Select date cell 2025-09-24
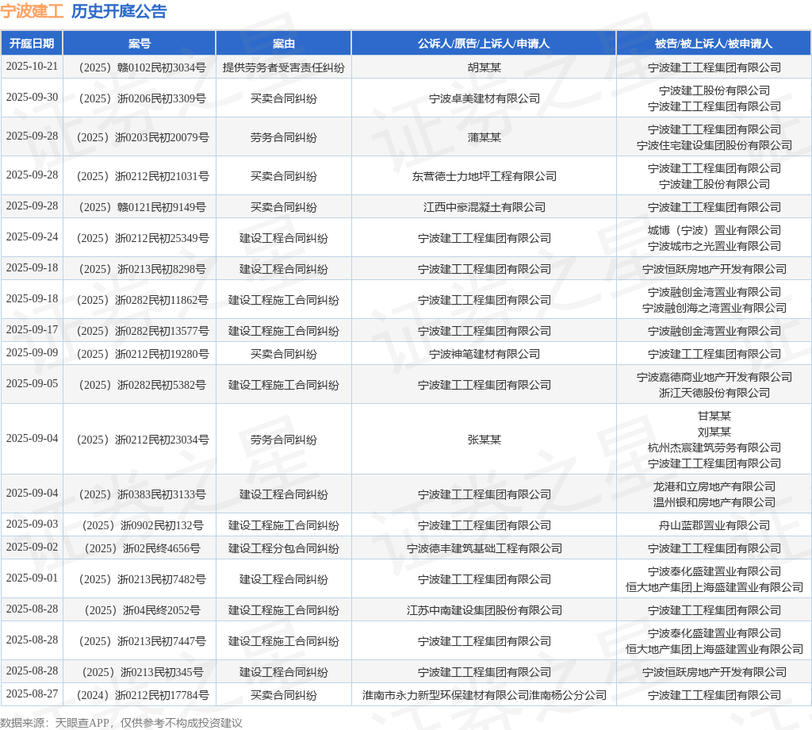812x730 pixels. [32, 236]
